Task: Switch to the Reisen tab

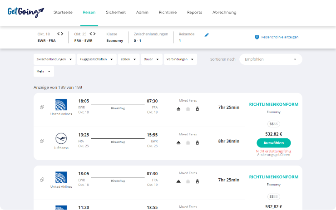Action: (x=89, y=12)
